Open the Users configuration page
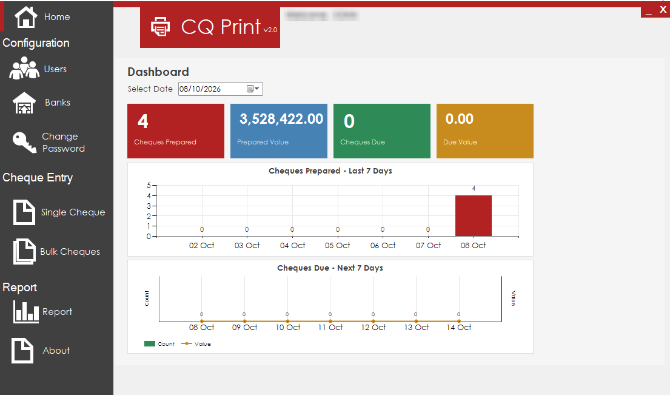670x395 pixels. pyautogui.click(x=55, y=69)
